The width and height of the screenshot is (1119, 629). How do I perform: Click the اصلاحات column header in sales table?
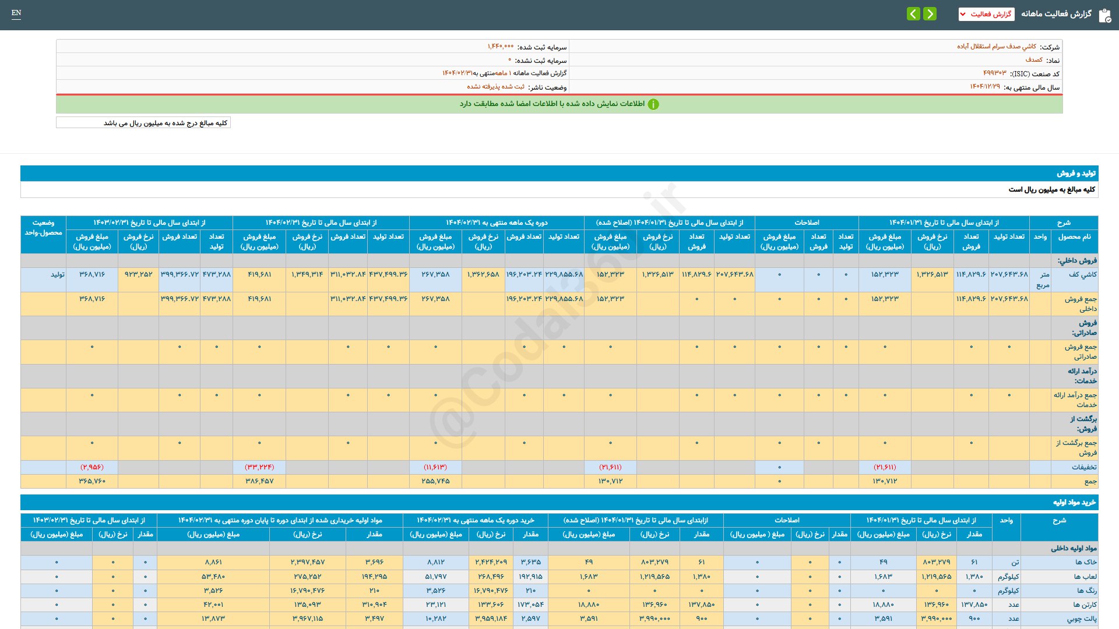(807, 223)
